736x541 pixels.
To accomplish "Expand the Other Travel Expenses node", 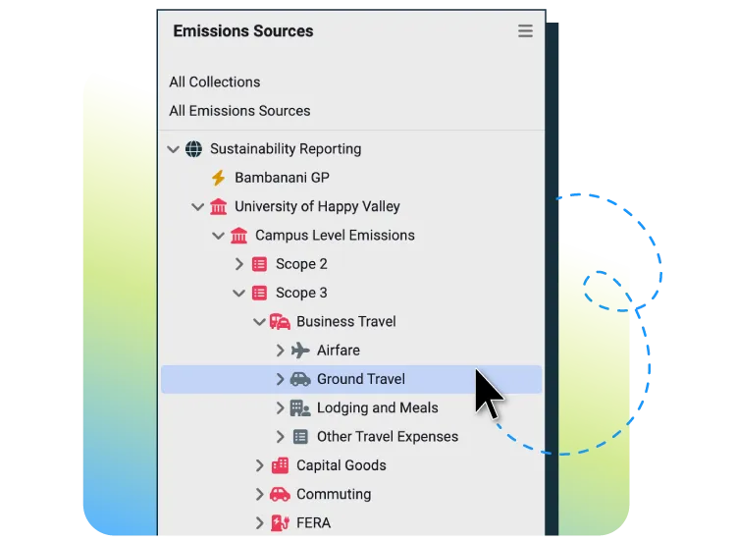I will 280,437.
